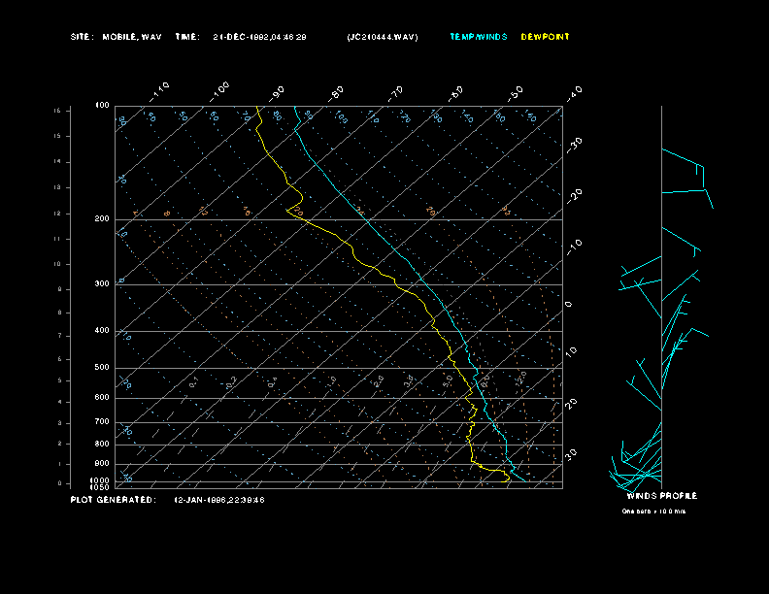This screenshot has height=594, width=769.
Task: Click the yellow "DEWPOINT" legend label
Action: (545, 37)
